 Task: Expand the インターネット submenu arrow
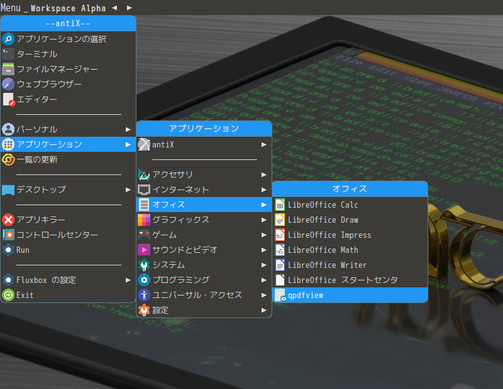(x=263, y=189)
